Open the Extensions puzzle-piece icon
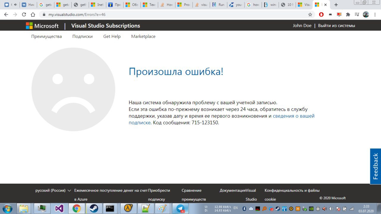This screenshot has width=381, height=214. click(x=348, y=15)
